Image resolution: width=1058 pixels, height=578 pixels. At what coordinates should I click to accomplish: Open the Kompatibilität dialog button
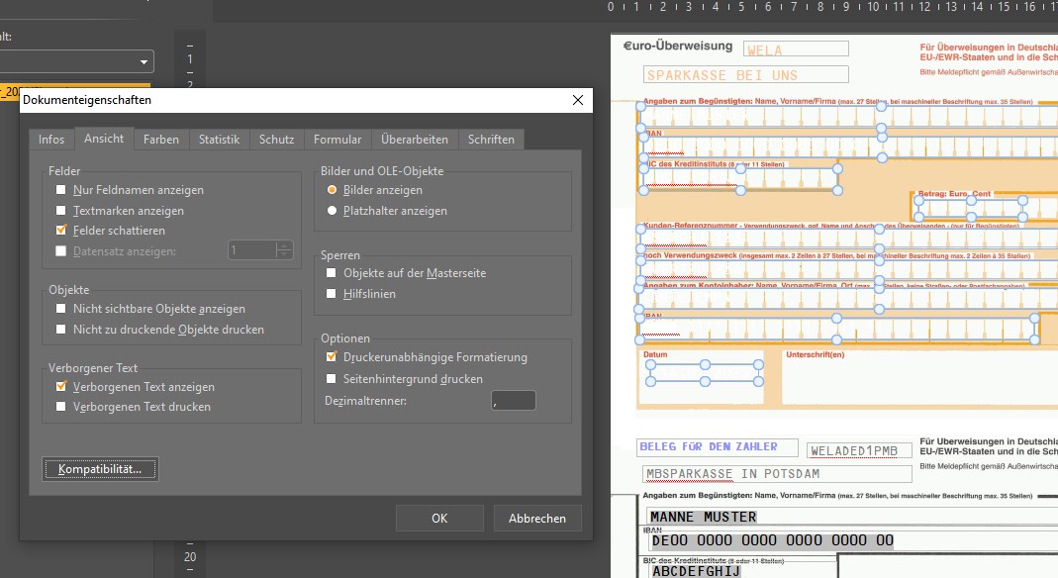(100, 469)
